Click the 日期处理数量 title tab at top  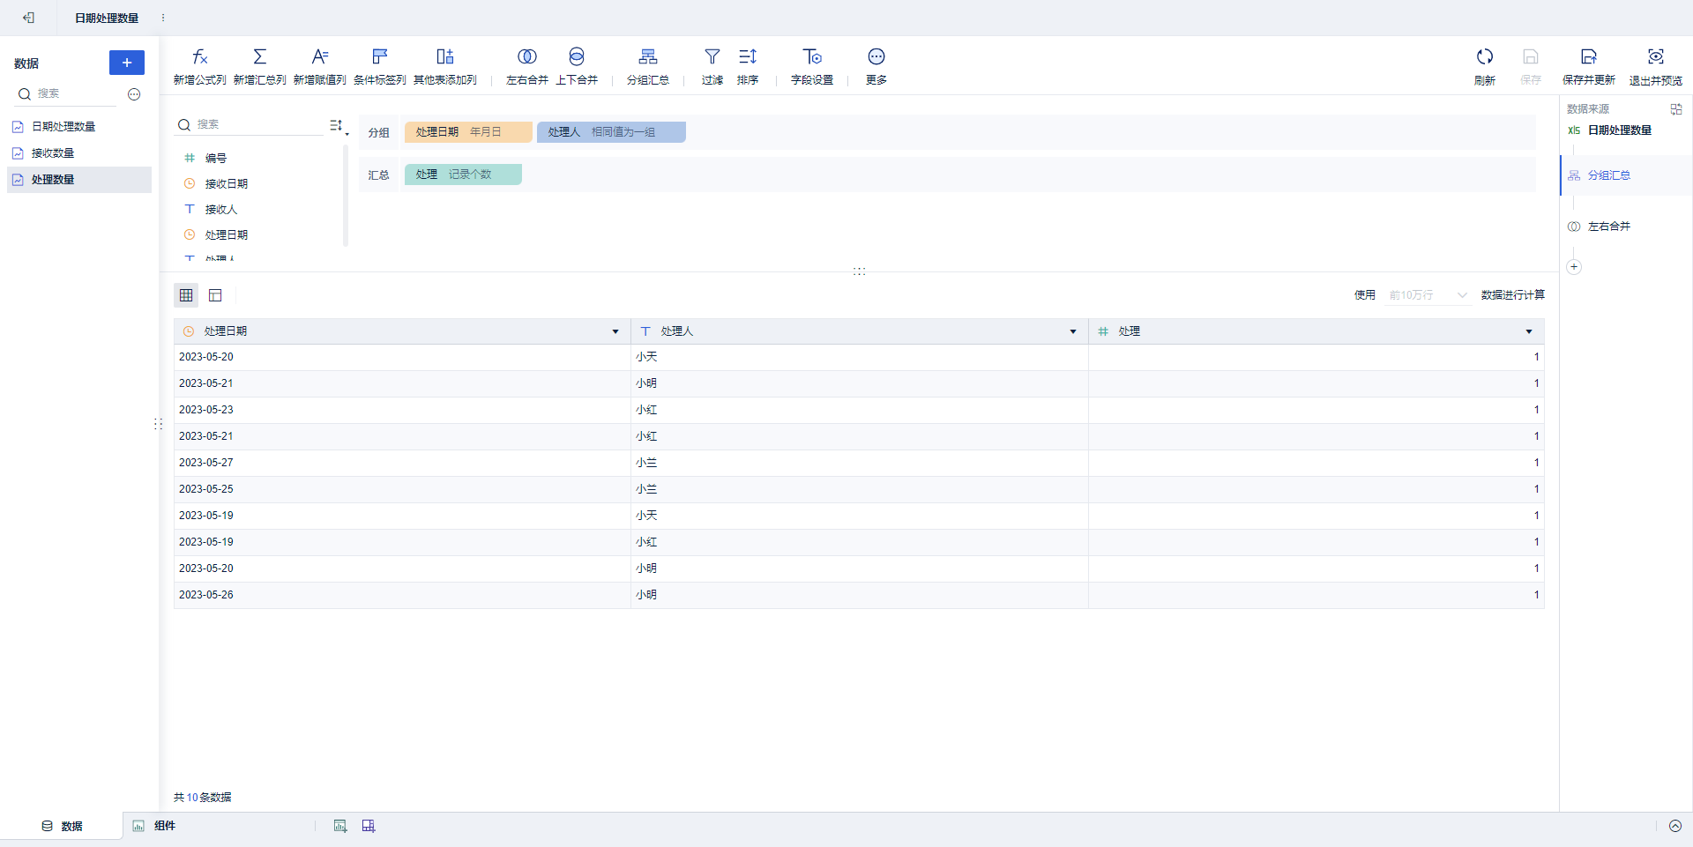tap(107, 18)
